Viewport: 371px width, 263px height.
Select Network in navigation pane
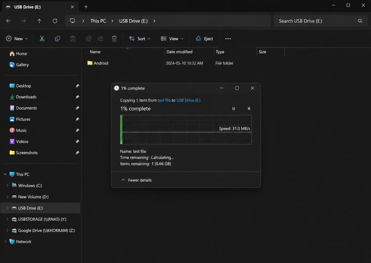point(20,241)
